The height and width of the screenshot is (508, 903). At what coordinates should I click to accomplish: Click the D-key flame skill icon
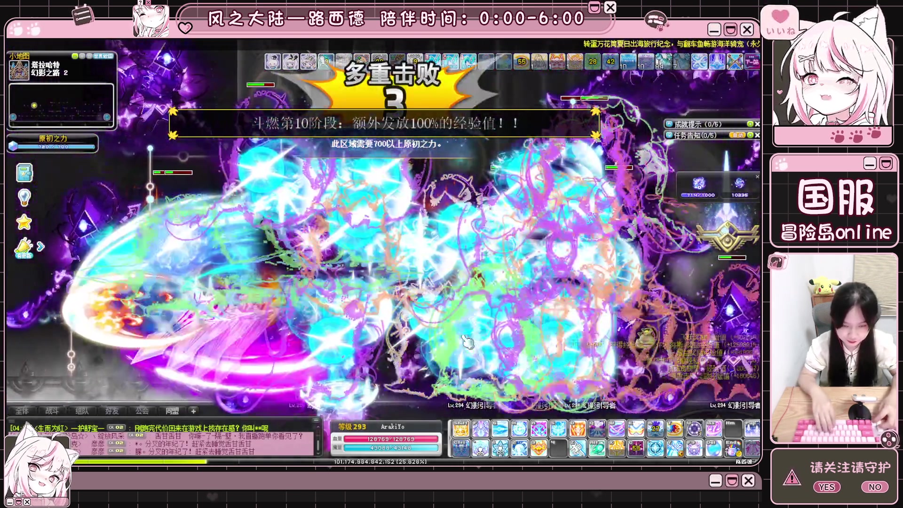[578, 429]
